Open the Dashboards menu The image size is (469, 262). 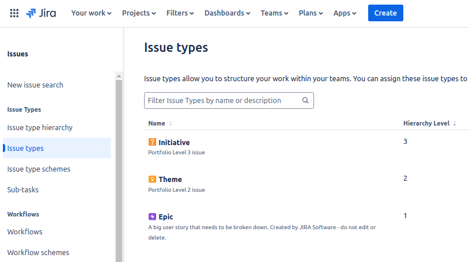[x=227, y=13]
